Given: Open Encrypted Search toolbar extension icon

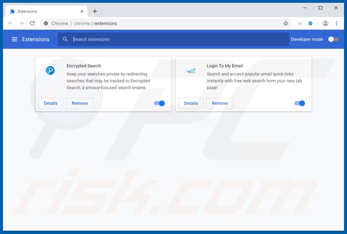Looking at the screenshot, I should (x=310, y=23).
